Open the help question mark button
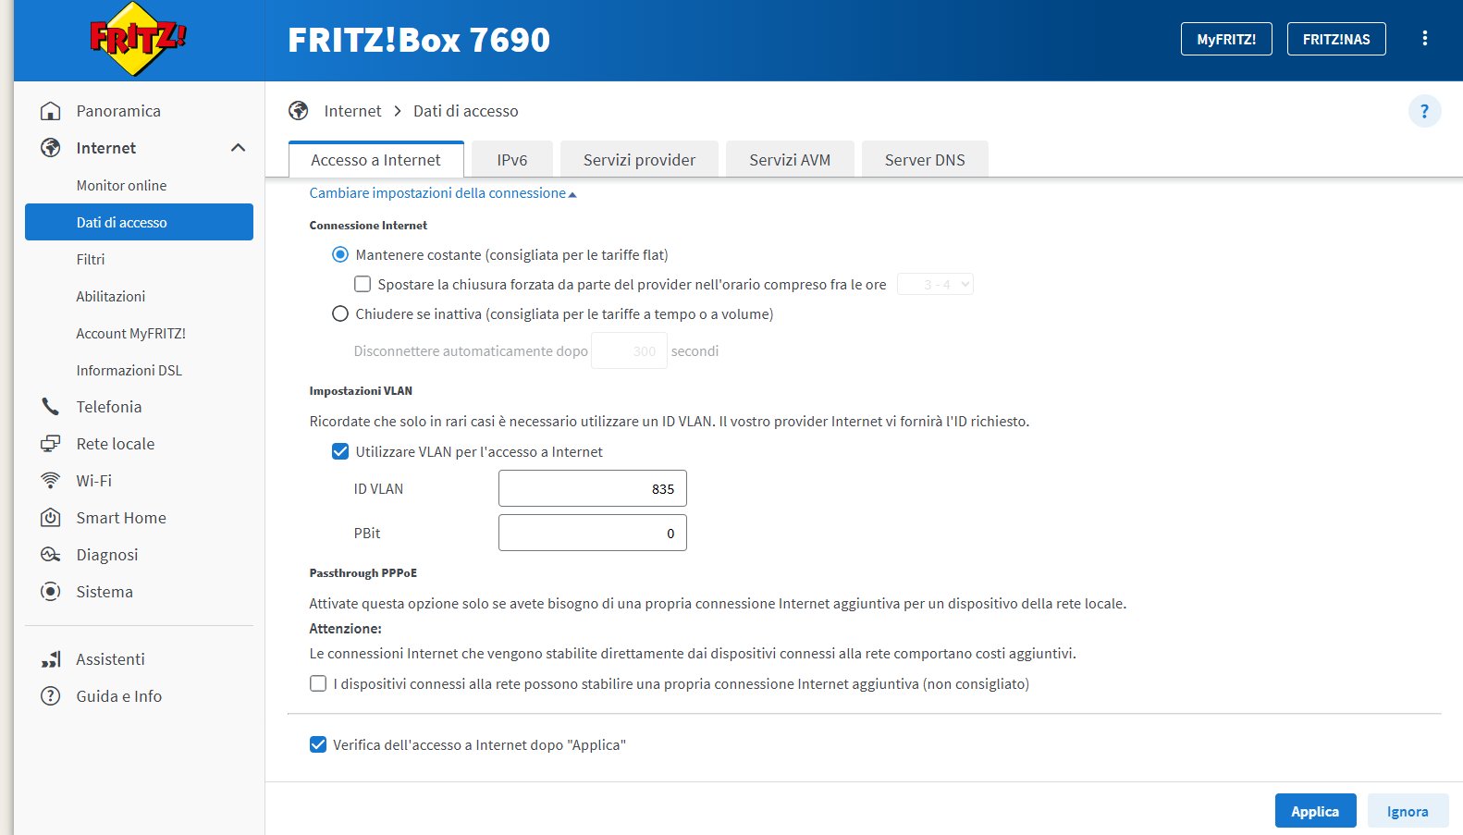 pyautogui.click(x=1424, y=112)
